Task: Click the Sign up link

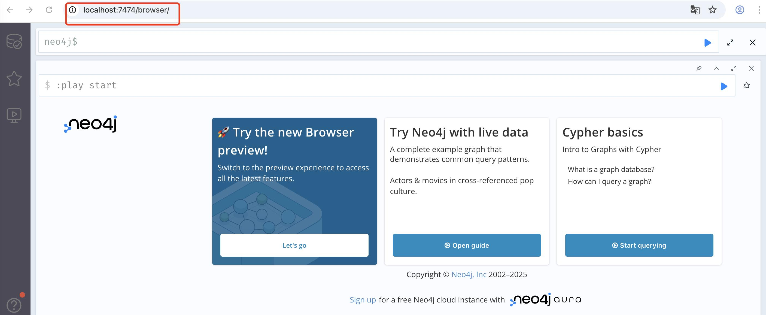Action: point(363,299)
